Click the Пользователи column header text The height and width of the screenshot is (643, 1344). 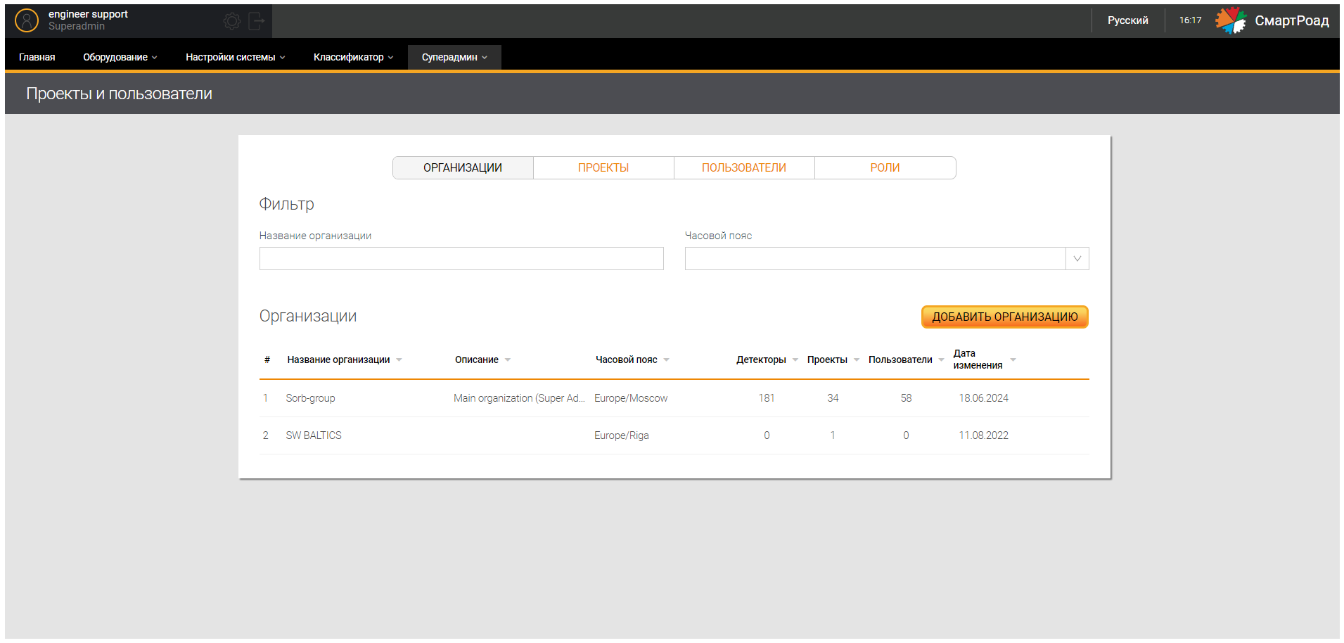tap(900, 359)
